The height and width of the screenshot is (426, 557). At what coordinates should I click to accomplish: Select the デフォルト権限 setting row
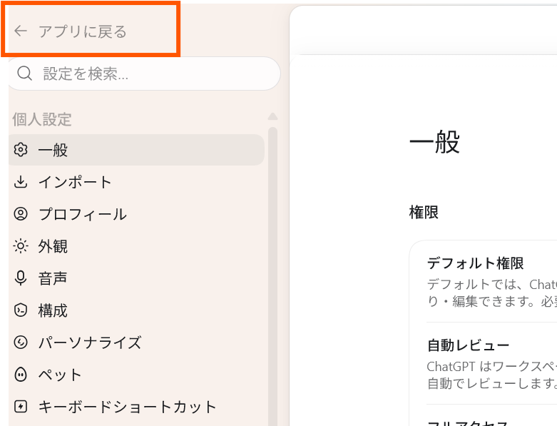pyautogui.click(x=491, y=281)
